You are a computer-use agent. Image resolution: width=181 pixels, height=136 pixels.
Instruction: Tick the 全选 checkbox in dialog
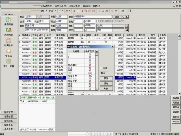click(x=101, y=68)
